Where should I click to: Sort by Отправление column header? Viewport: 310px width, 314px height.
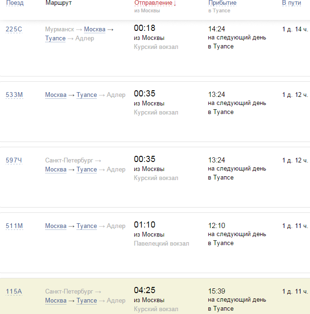coord(153,3)
